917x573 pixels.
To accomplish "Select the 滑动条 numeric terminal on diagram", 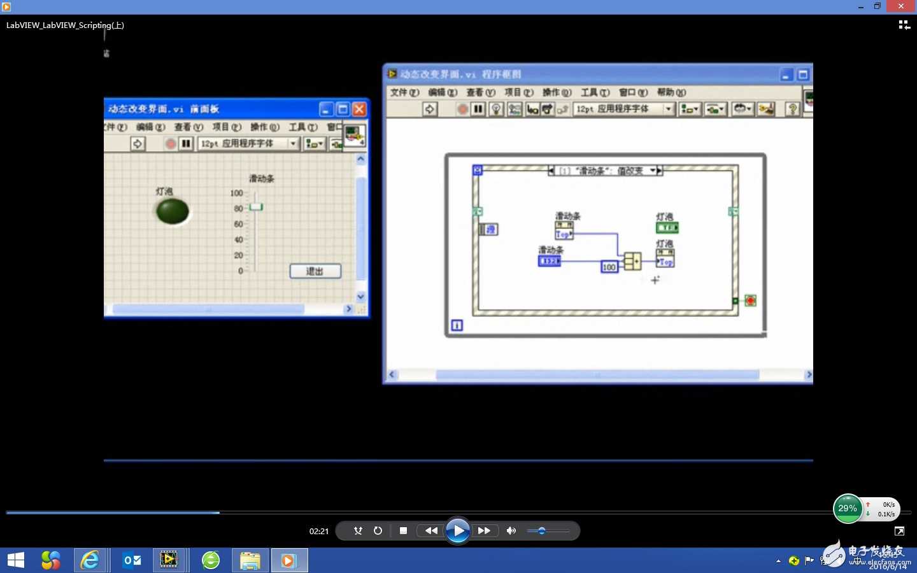I will click(550, 261).
